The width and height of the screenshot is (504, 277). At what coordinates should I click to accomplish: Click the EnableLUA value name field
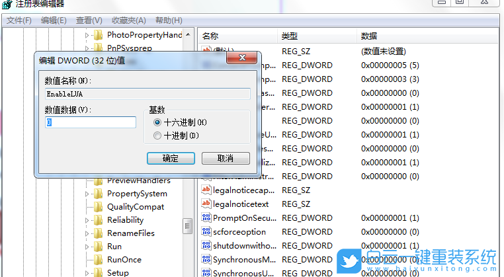pos(147,94)
